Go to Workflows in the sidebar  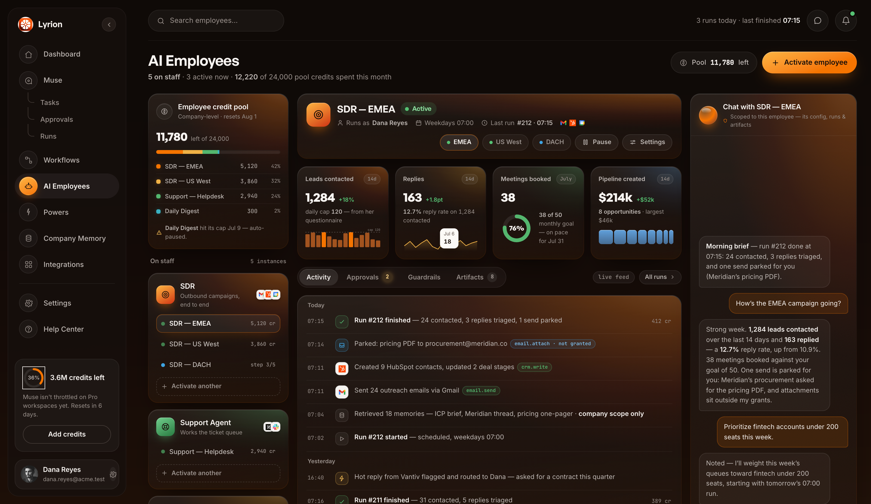pyautogui.click(x=67, y=160)
